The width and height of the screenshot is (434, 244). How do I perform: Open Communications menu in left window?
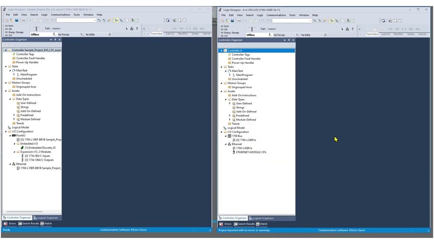pos(60,15)
